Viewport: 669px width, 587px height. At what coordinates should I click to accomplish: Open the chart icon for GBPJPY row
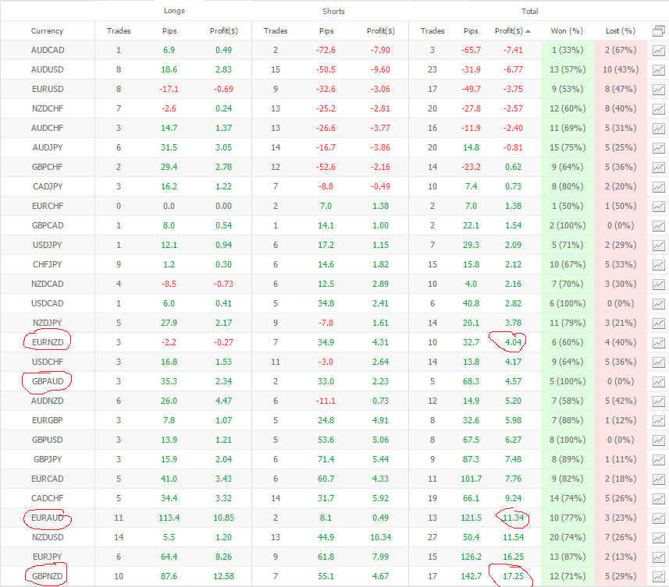click(658, 460)
